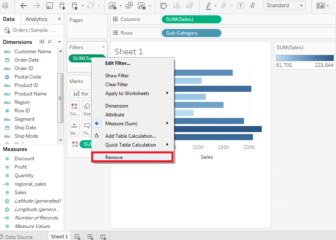
Task: Click the Pause Auto Updates icon
Action: click(75, 6)
